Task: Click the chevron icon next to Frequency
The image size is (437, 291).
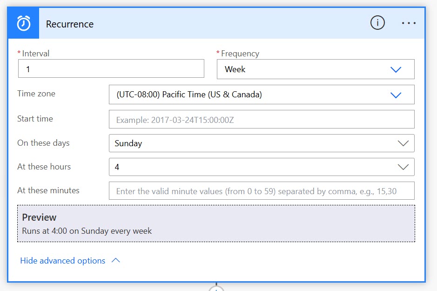Action: 396,68
